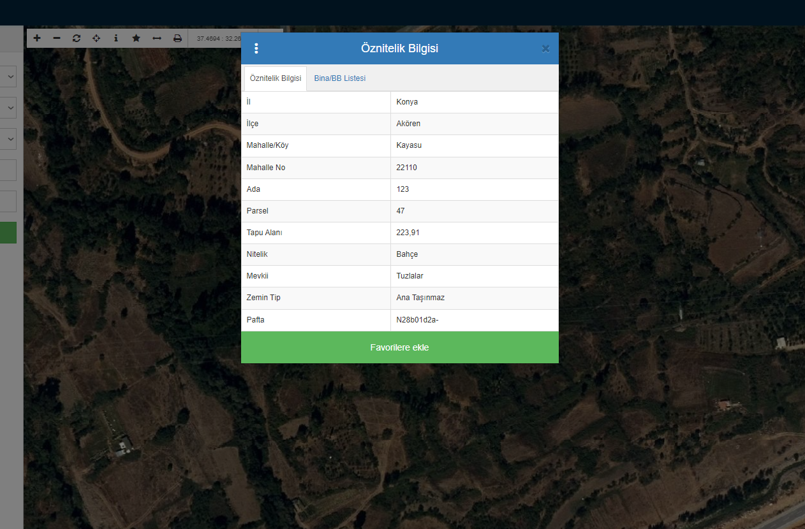Click the first empty input field at left
The height and width of the screenshot is (529, 805).
tap(8, 170)
